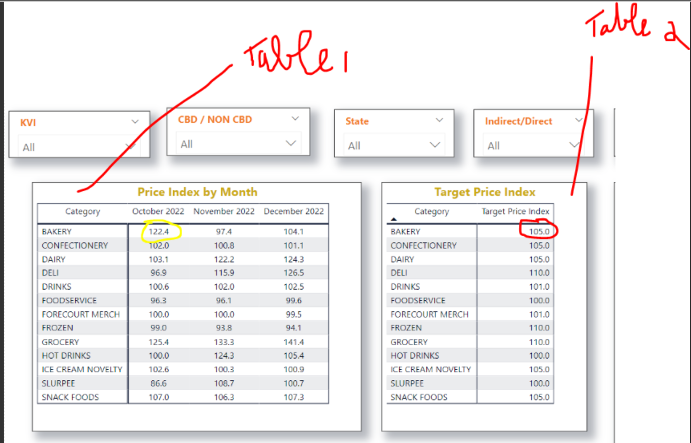
Task: Select SNACK FOODS row in Target Price Index table
Action: (x=470, y=397)
